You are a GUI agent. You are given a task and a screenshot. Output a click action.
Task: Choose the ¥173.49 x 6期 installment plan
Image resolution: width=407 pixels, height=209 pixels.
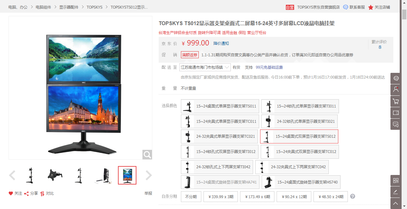pos(257,197)
